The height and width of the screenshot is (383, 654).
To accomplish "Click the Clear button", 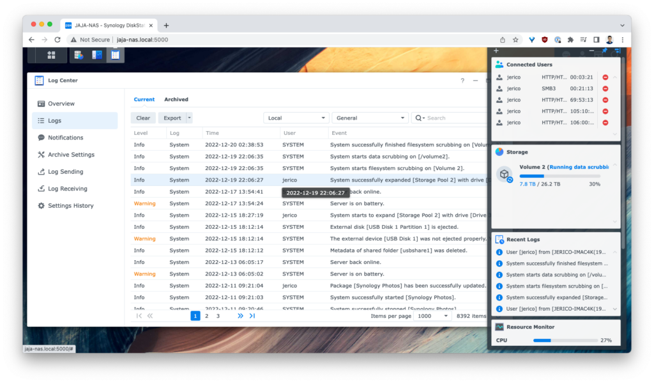I will (x=143, y=118).
